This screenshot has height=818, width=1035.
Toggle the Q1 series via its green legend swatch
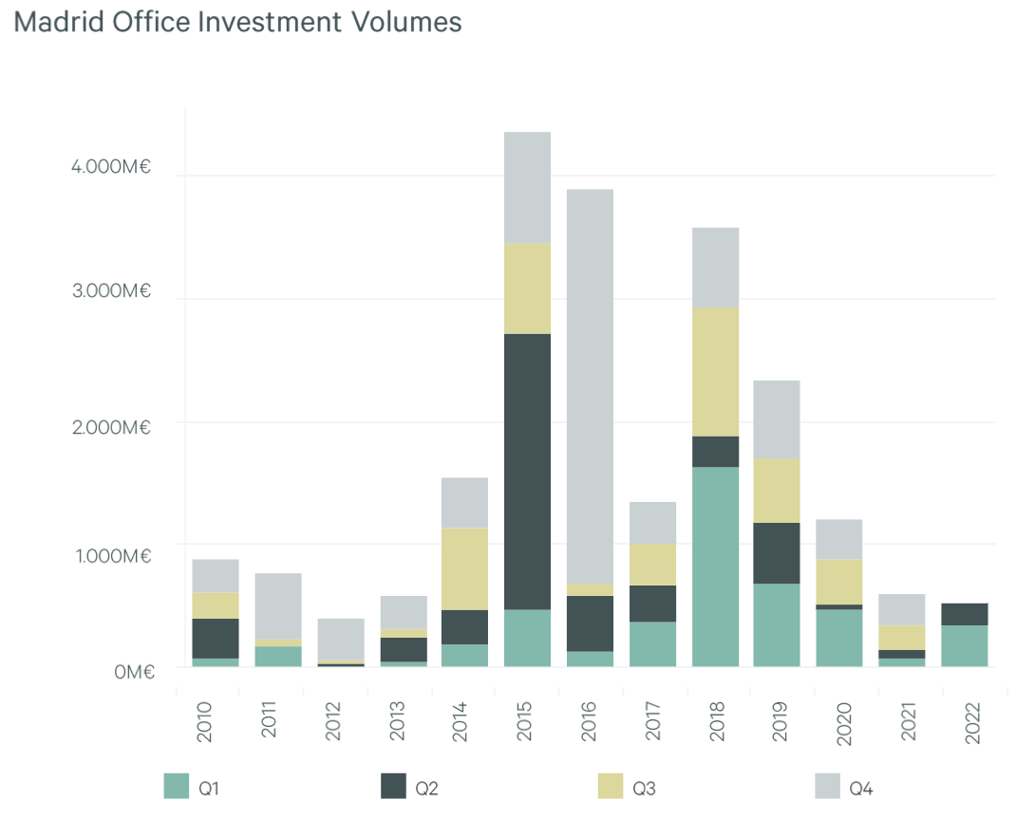click(x=175, y=787)
